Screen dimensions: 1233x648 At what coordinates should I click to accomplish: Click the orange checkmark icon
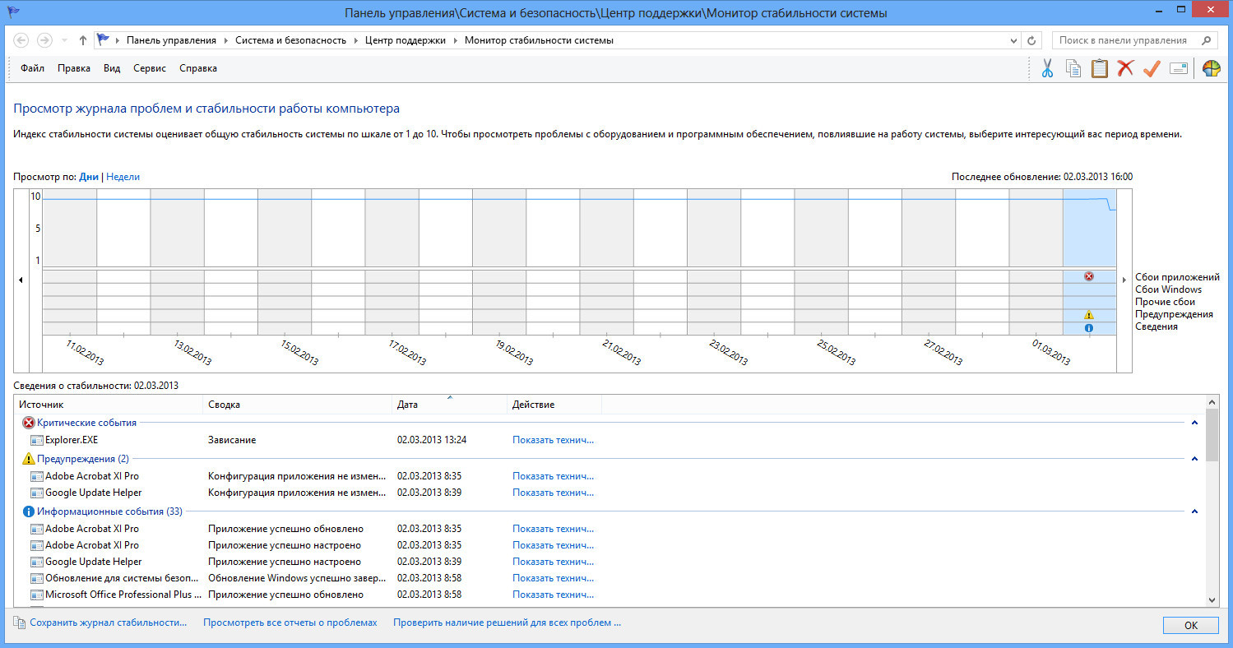(x=1152, y=69)
